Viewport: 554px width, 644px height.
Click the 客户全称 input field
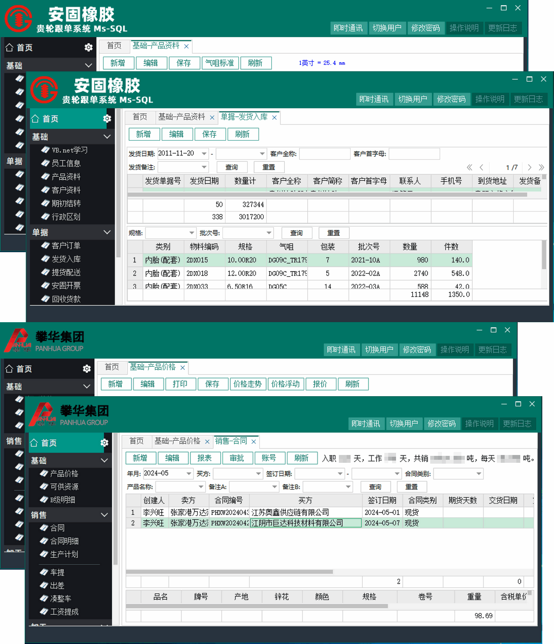coord(324,154)
